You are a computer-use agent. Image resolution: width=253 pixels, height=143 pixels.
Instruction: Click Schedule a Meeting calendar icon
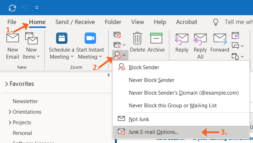[62, 38]
